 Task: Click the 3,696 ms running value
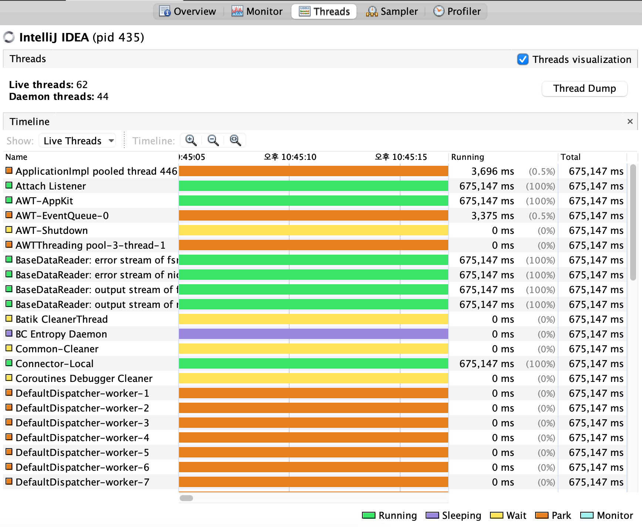(x=493, y=171)
